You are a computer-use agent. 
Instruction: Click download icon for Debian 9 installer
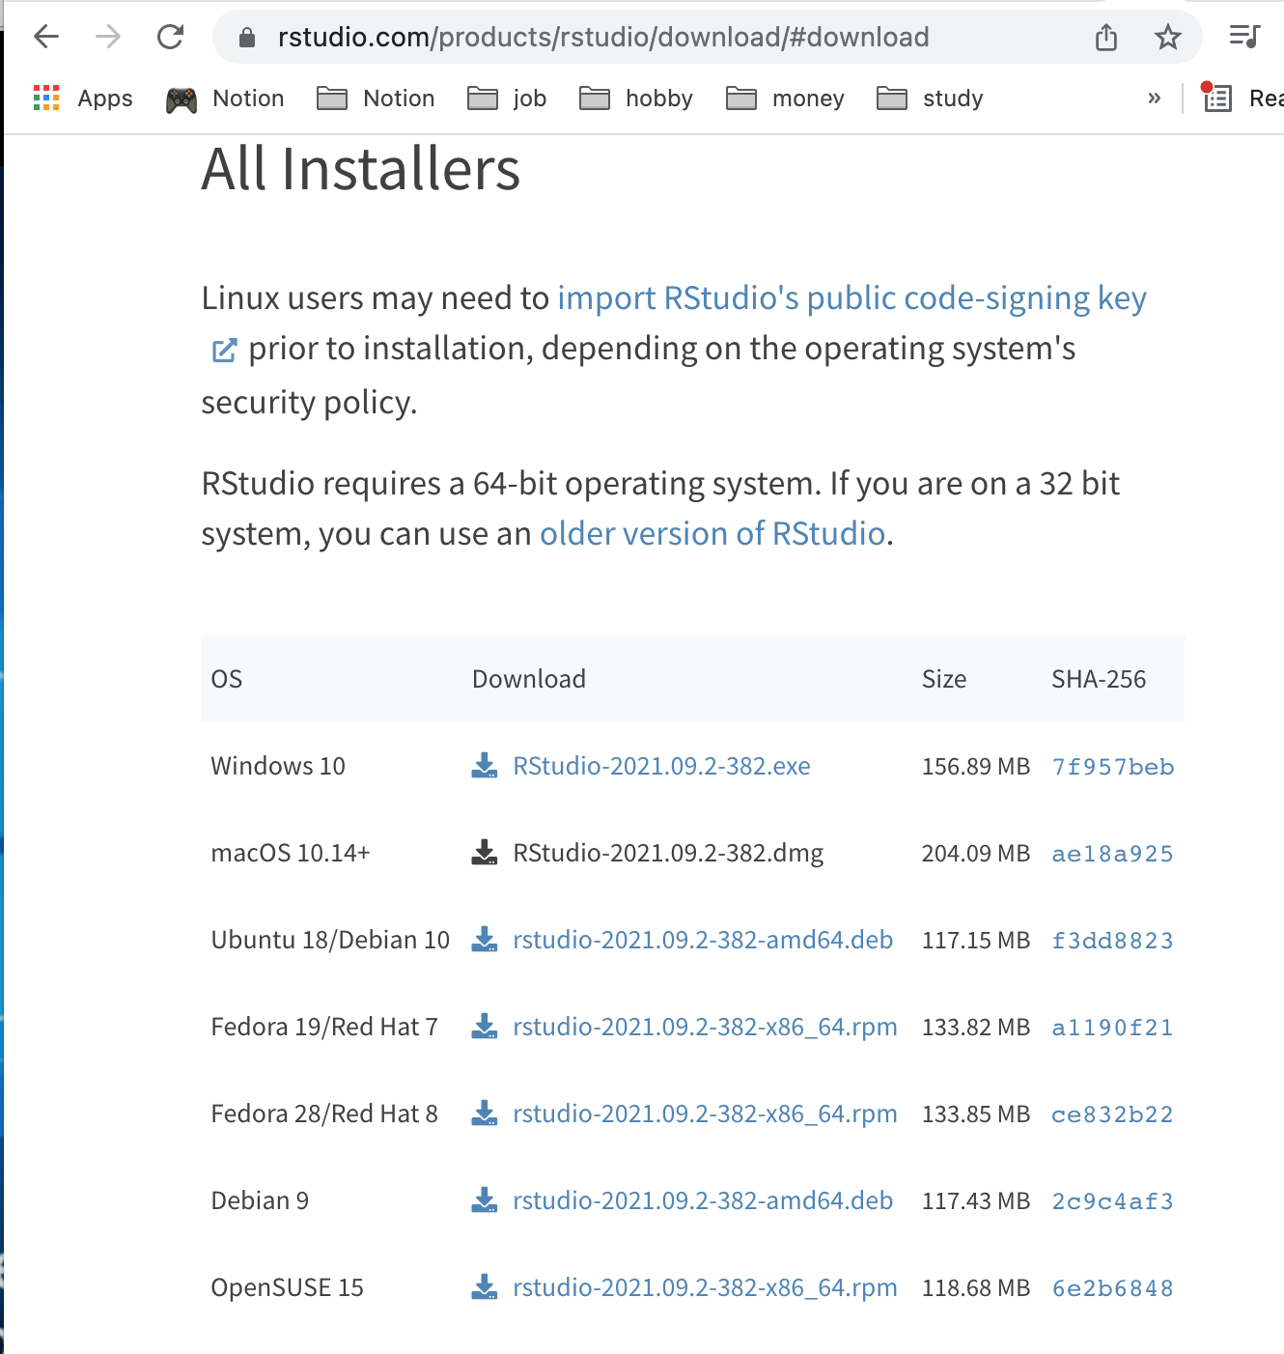(x=484, y=1200)
